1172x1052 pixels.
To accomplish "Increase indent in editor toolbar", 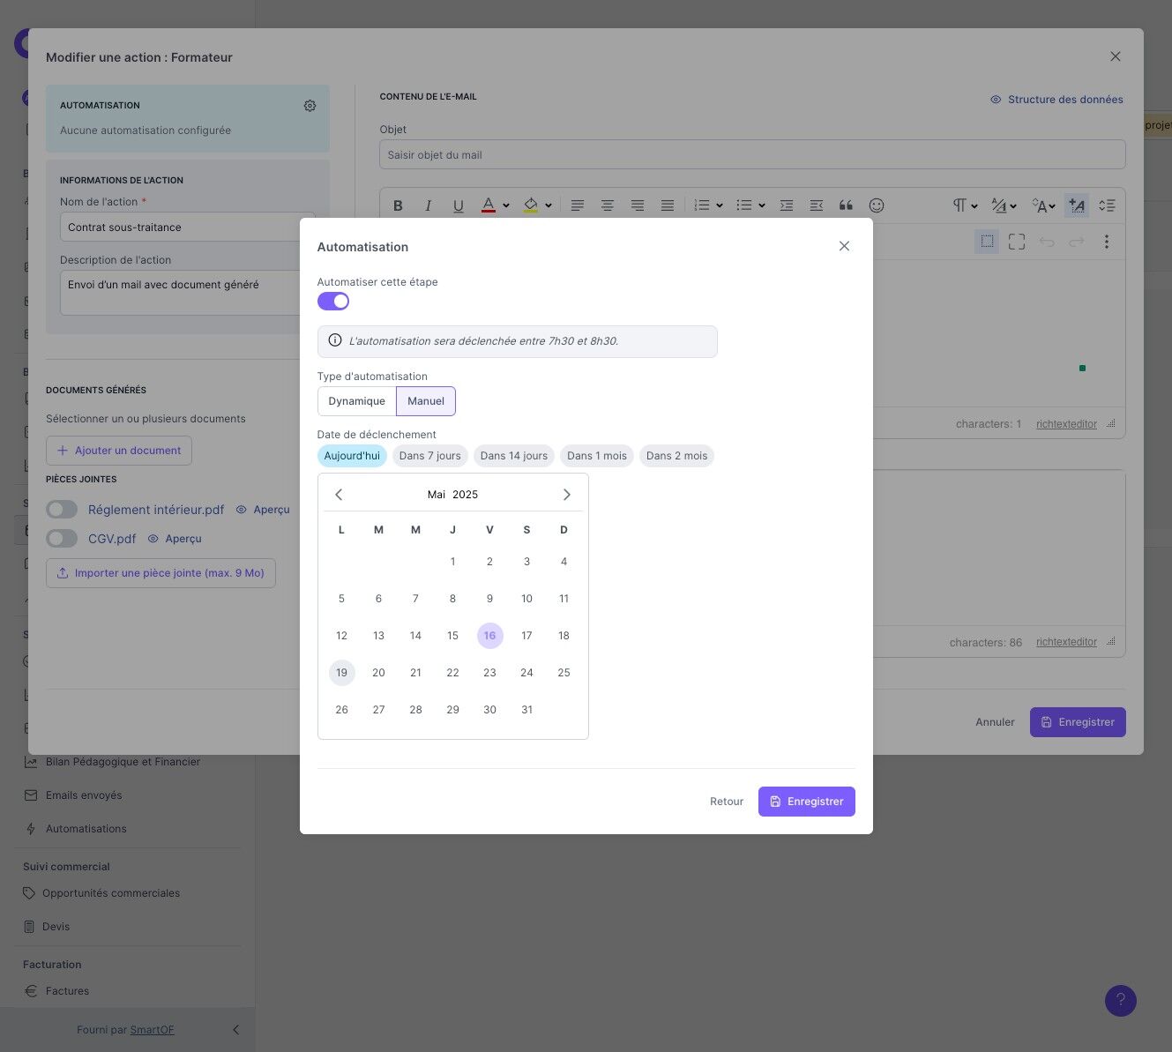I will click(x=787, y=205).
